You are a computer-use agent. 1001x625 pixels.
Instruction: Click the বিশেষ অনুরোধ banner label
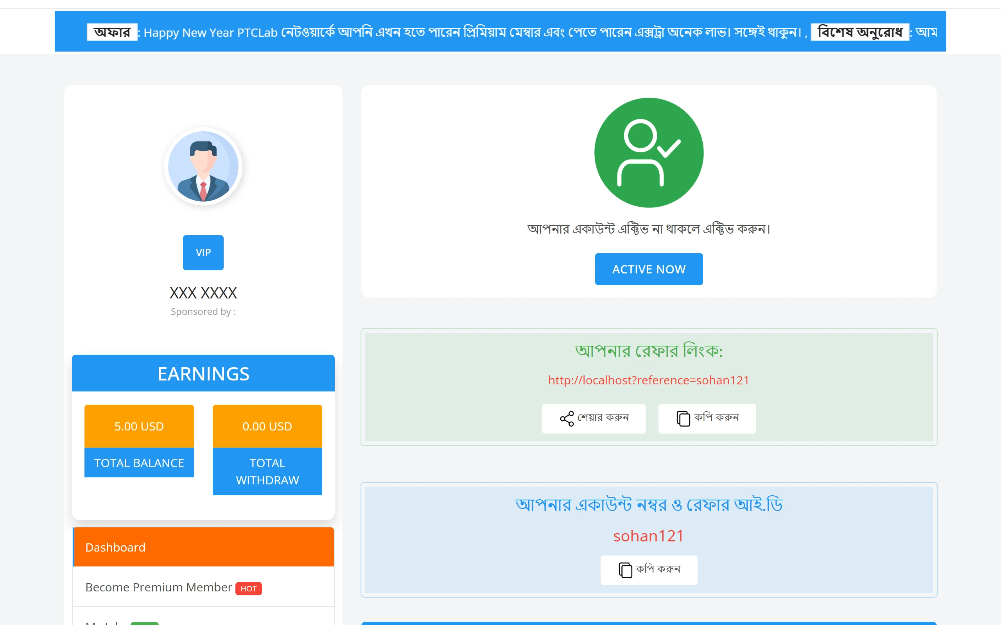click(859, 32)
